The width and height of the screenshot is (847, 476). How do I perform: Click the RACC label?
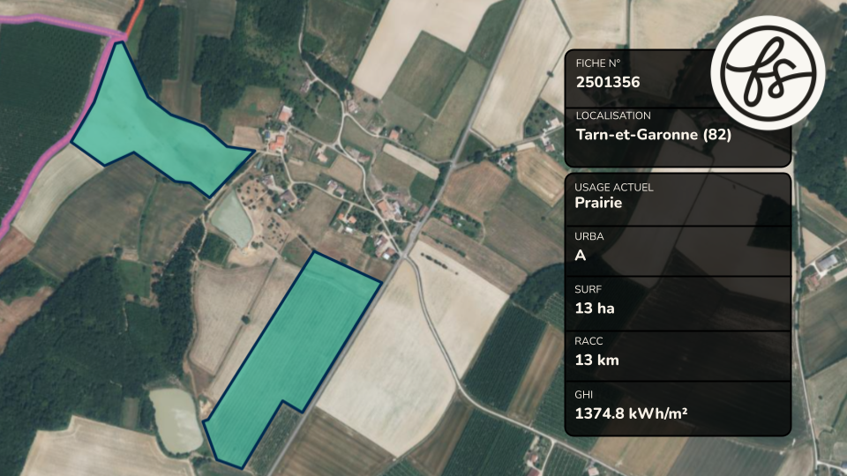[x=588, y=341]
